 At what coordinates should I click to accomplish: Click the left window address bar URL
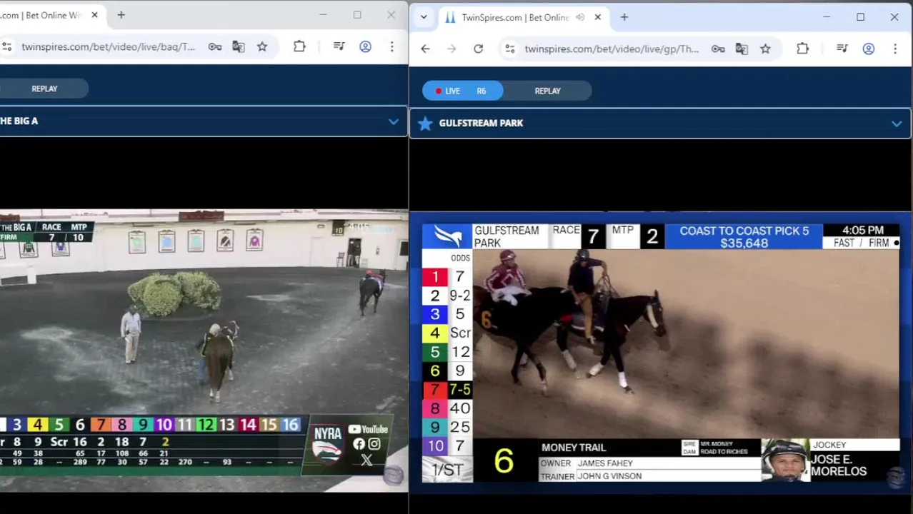[x=108, y=46]
